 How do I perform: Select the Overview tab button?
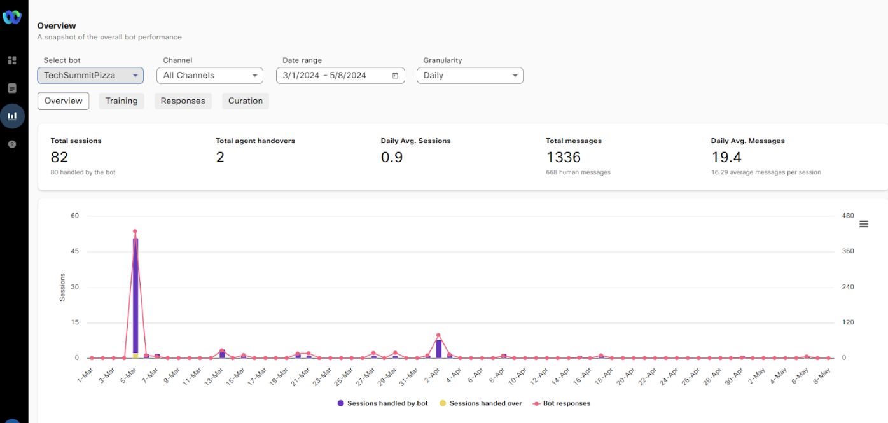coord(63,101)
